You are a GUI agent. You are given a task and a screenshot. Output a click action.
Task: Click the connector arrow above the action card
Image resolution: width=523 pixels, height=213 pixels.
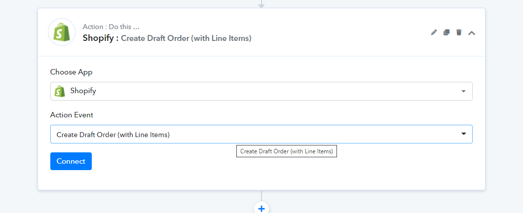coord(261,4)
